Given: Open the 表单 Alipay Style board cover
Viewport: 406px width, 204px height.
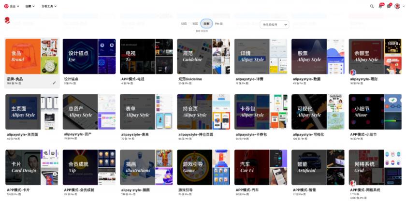Looking at the screenshot, I should [x=146, y=112].
